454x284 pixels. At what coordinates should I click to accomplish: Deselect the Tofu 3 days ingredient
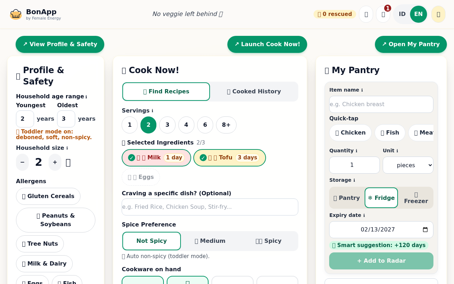pyautogui.click(x=229, y=158)
